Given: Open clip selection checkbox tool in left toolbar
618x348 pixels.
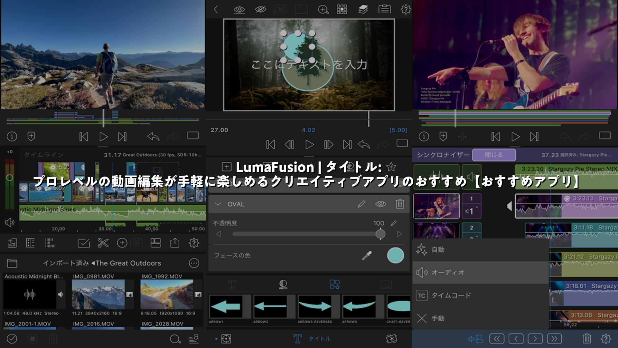Looking at the screenshot, I should coord(84,243).
